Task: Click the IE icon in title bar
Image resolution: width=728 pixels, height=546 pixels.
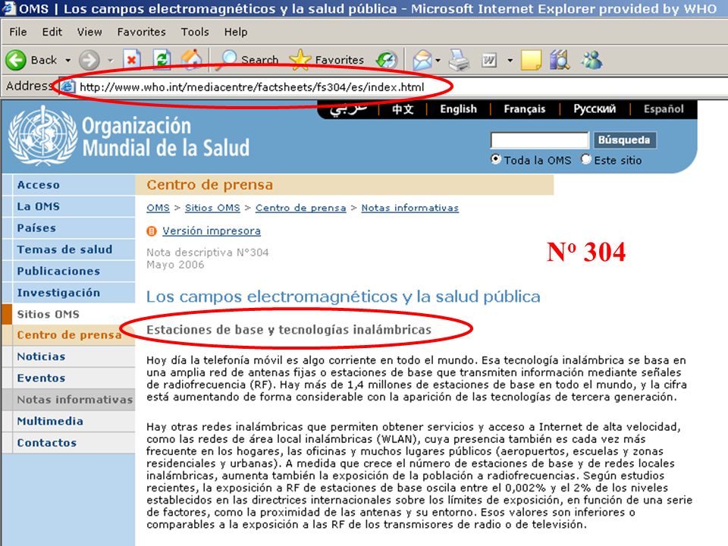Action: pos(8,8)
